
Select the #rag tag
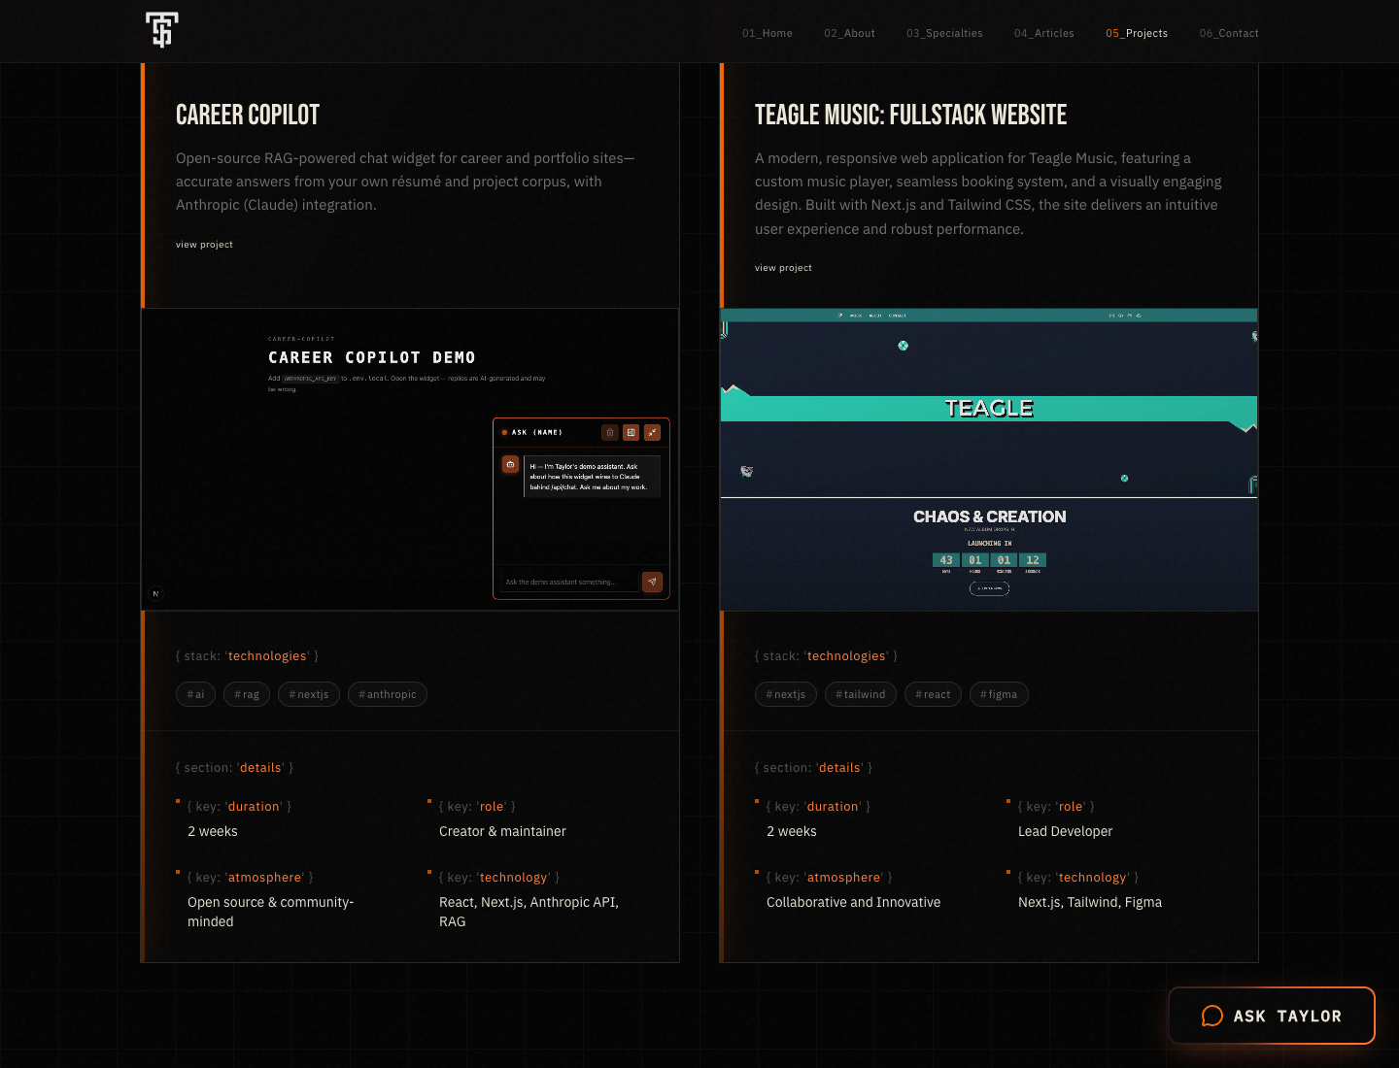point(247,694)
